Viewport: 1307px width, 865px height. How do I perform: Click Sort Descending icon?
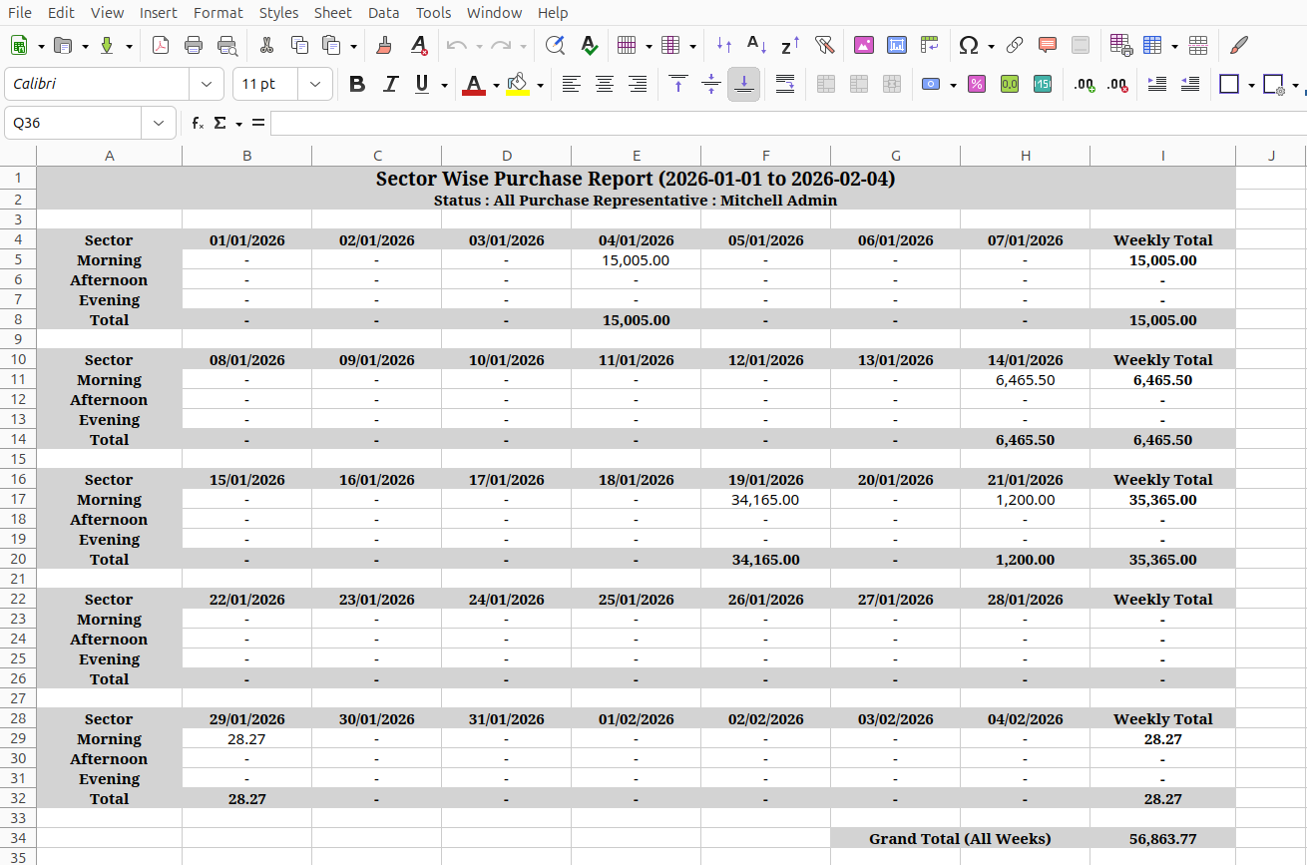(x=790, y=45)
